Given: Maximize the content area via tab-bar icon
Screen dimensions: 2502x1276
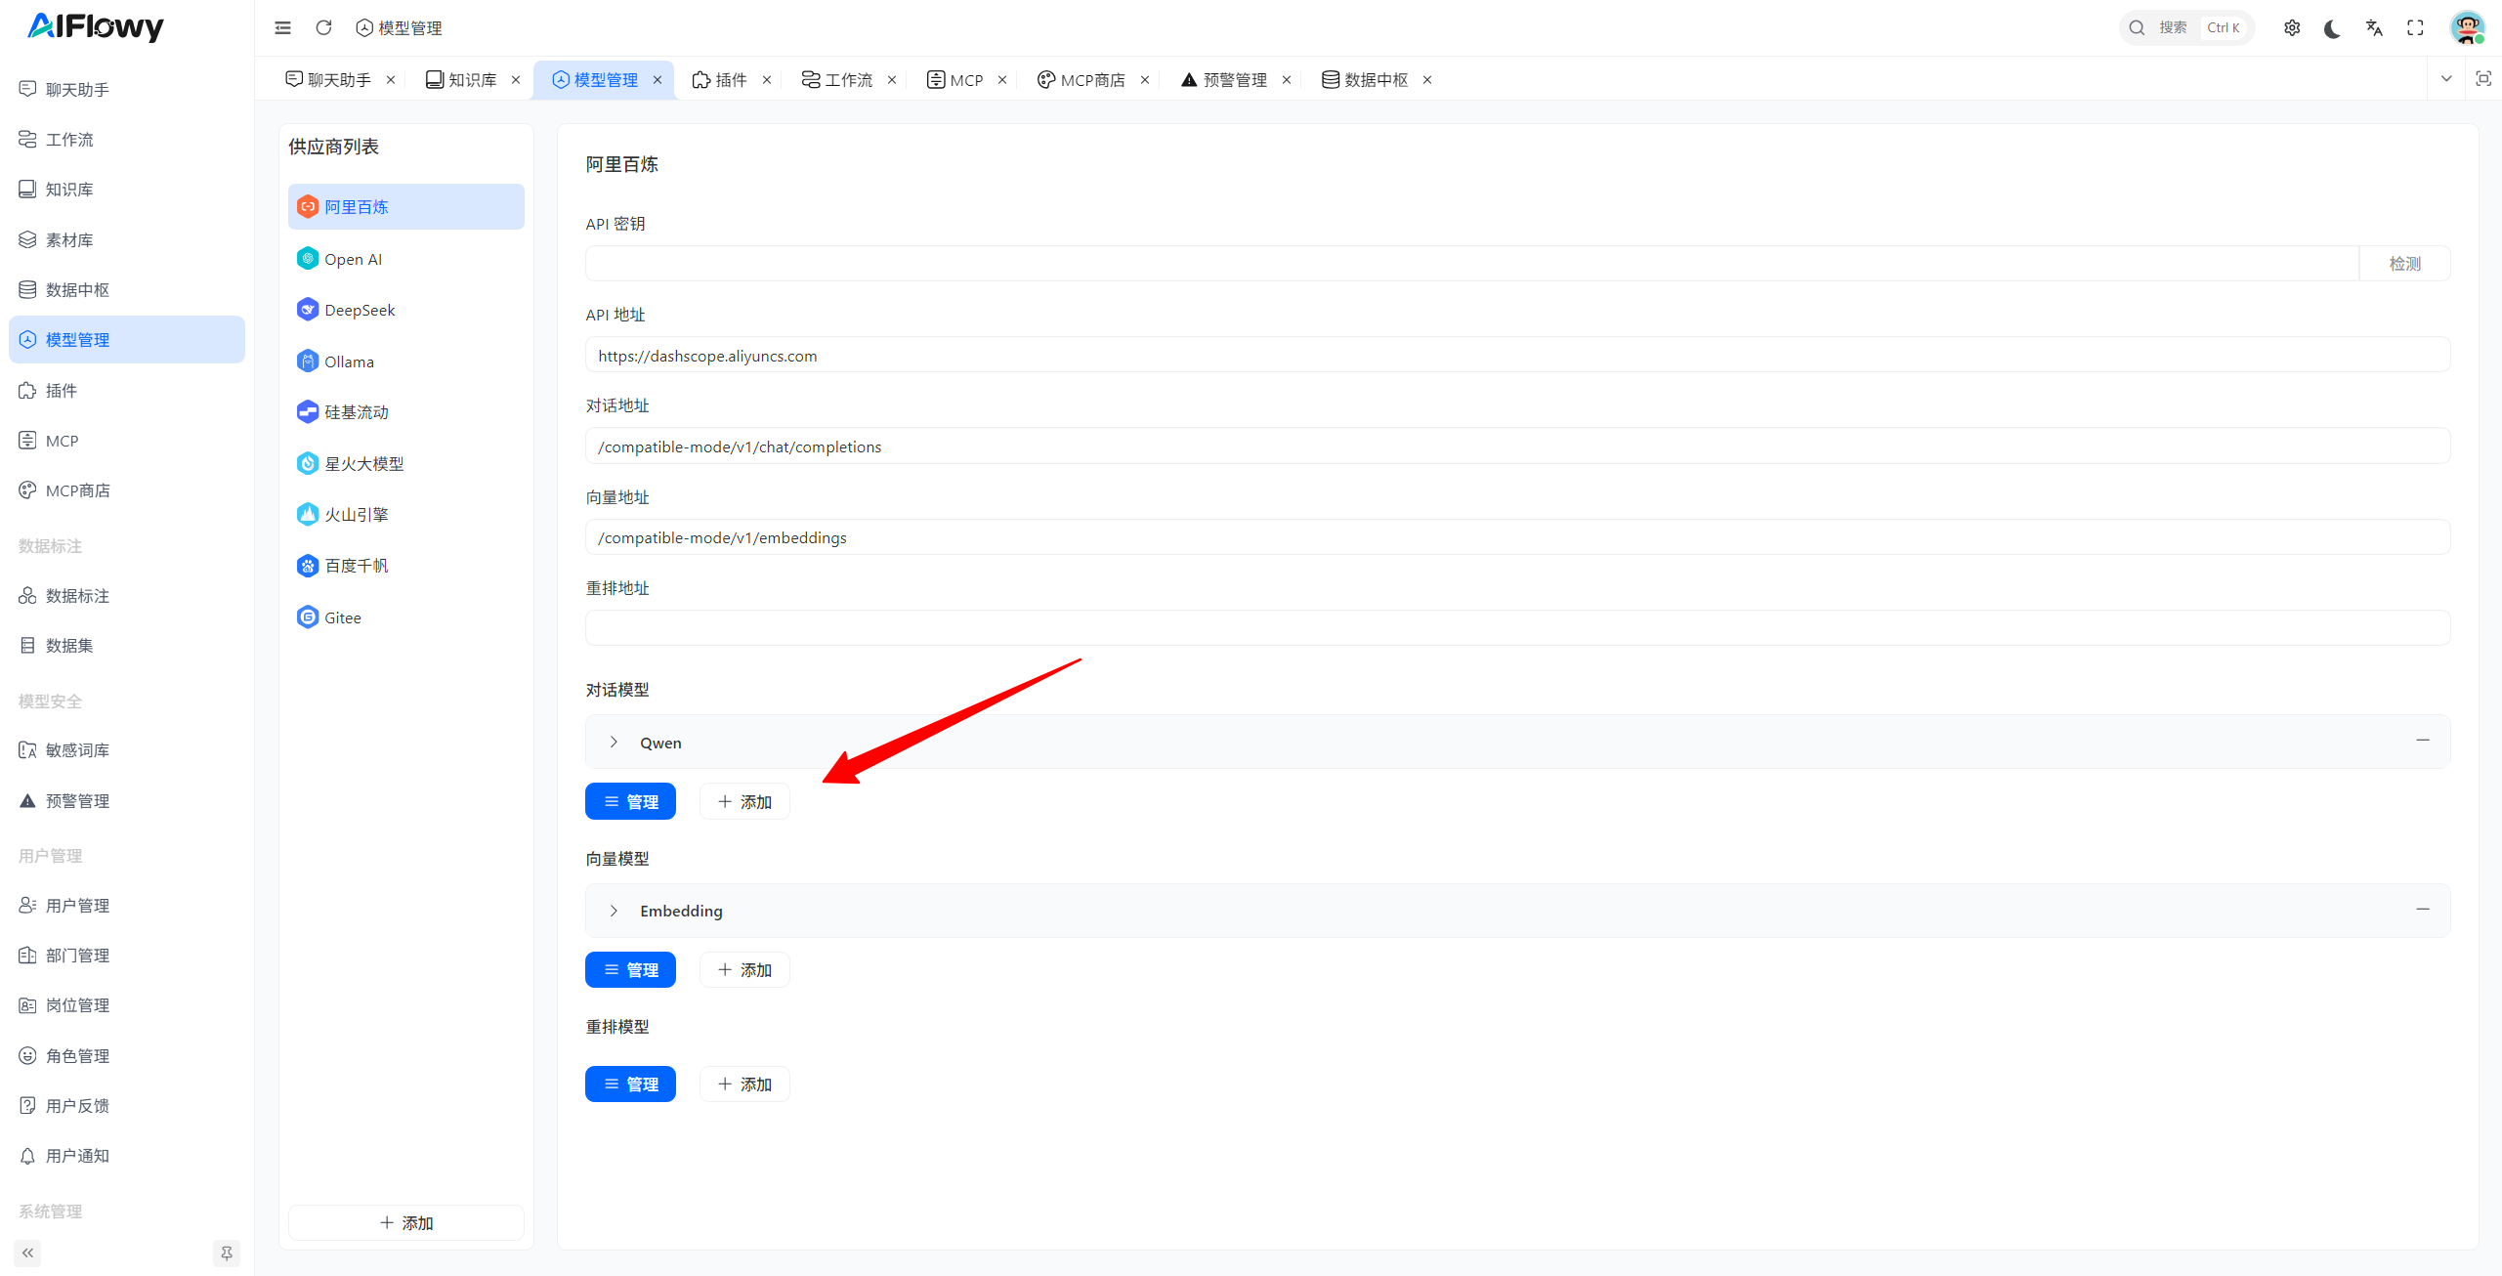Looking at the screenshot, I should [2483, 79].
